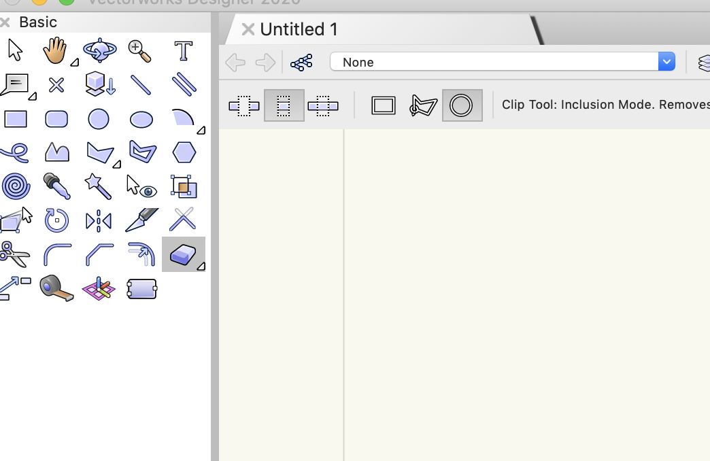Viewport: 710px width, 461px height.
Task: Select the Tape Measure tool
Action: tap(56, 288)
